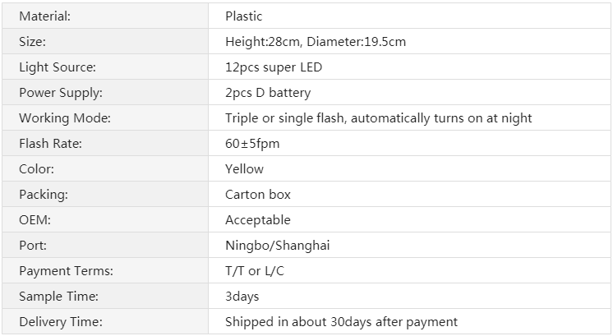Click the Material label cell

click(x=105, y=16)
